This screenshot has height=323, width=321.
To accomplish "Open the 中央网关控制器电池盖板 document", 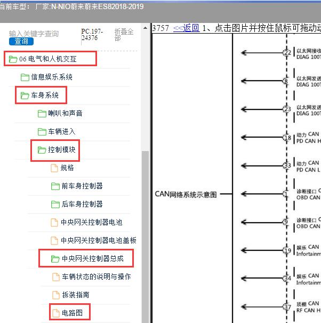I will click(99, 240).
